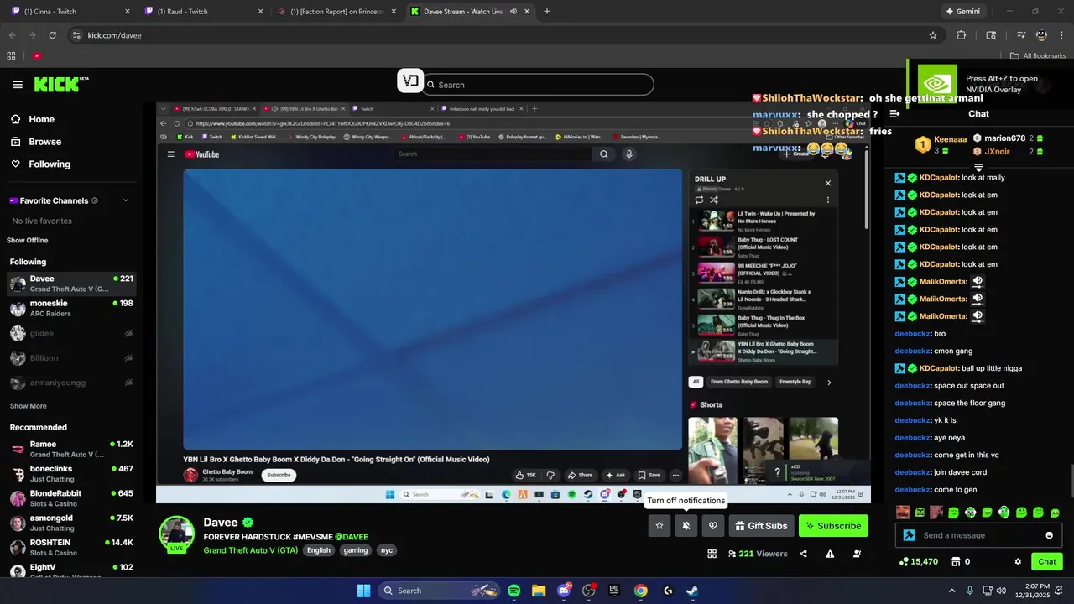Switch to the Faction Report browser tab
Screen dimensions: 1074x604
(336, 12)
